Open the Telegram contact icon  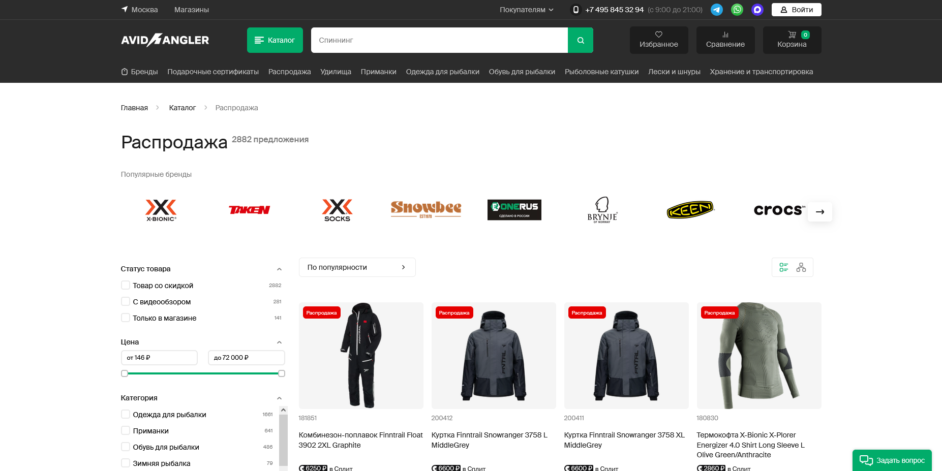(717, 10)
